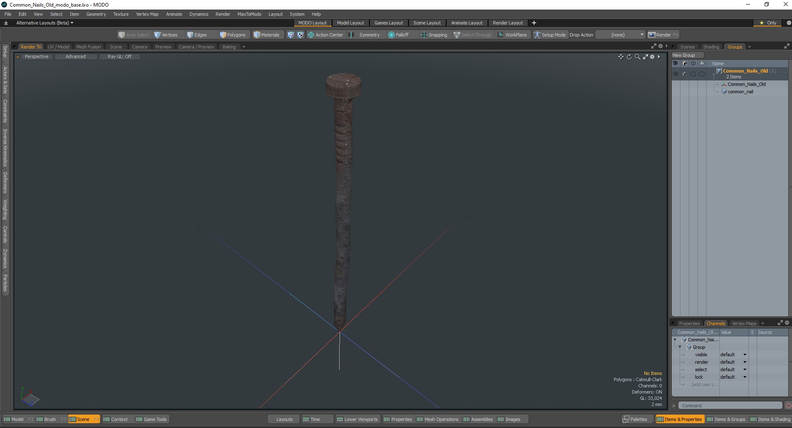Click the eye visibility column header
The height and width of the screenshot is (428, 792).
tap(675, 63)
